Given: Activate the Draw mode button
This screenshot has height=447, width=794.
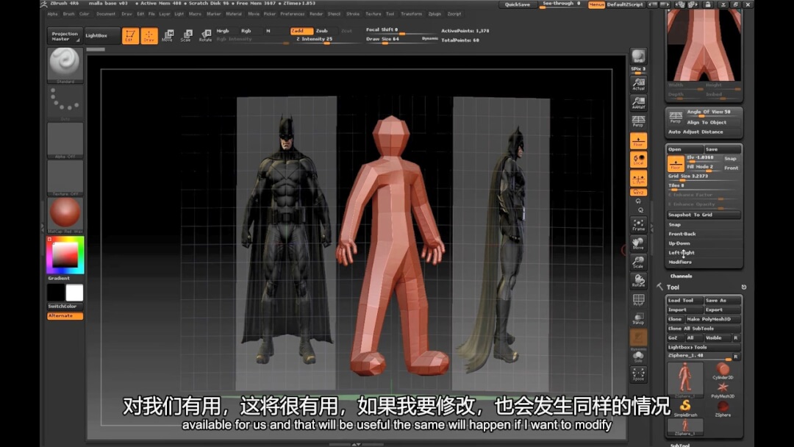Looking at the screenshot, I should click(x=149, y=35).
